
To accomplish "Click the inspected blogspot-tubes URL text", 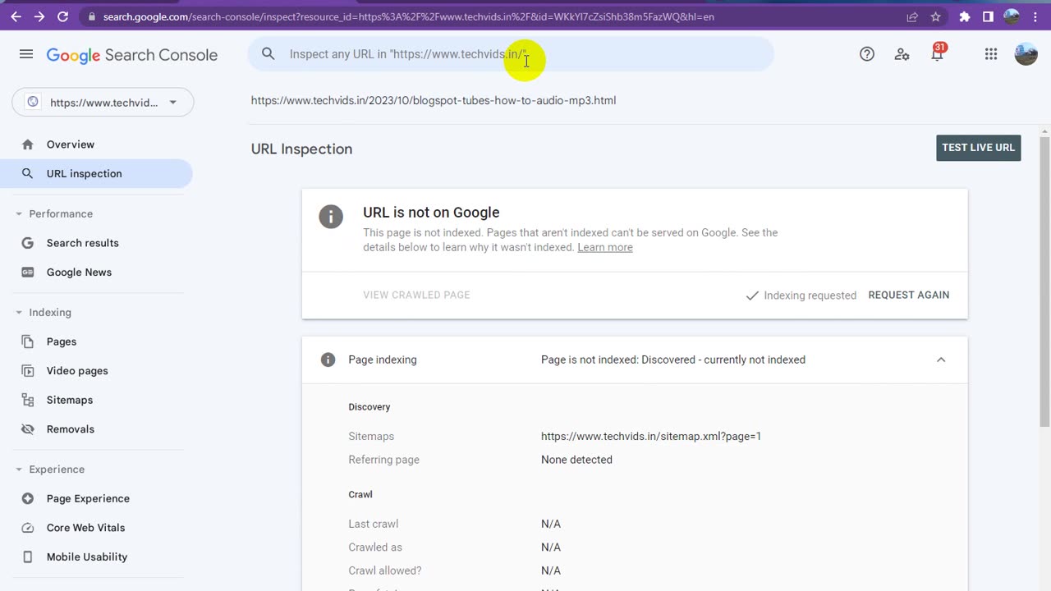I will coord(434,100).
